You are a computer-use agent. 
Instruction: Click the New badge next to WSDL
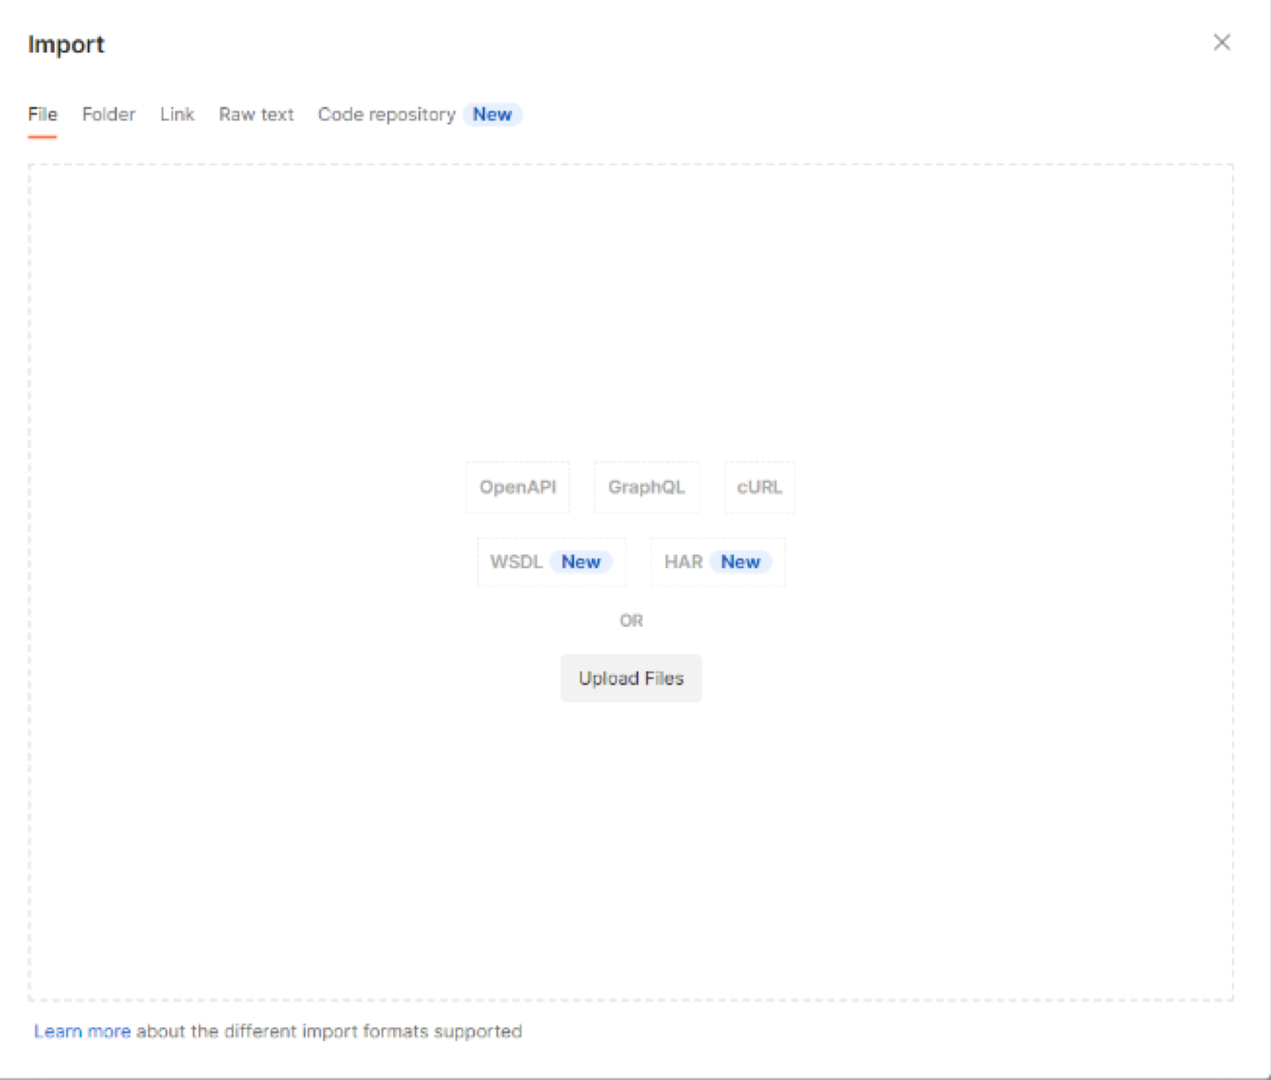pos(581,562)
